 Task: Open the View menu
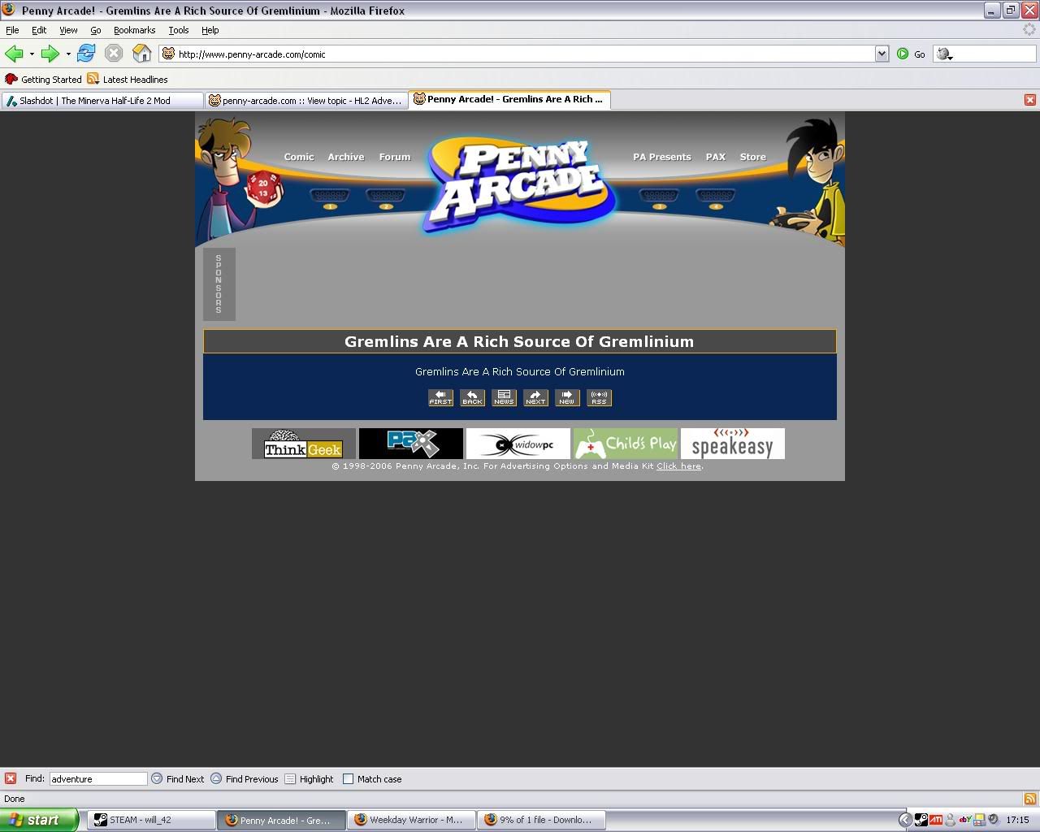pyautogui.click(x=68, y=30)
